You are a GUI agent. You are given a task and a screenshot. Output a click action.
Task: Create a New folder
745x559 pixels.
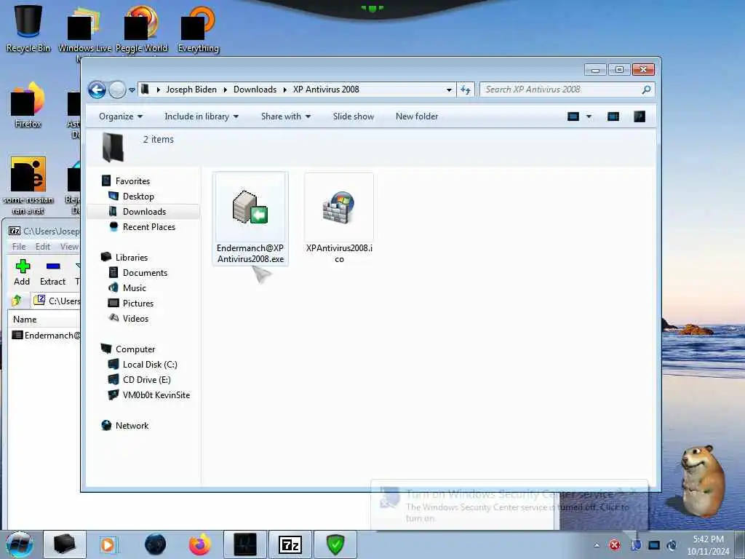pyautogui.click(x=417, y=116)
